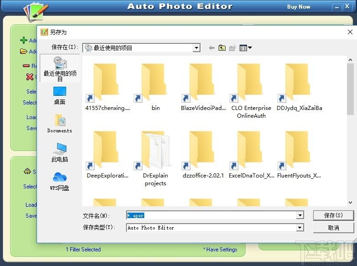This screenshot has width=357, height=266.
Task: Click the red X clear icon
Action: [x=30, y=77]
